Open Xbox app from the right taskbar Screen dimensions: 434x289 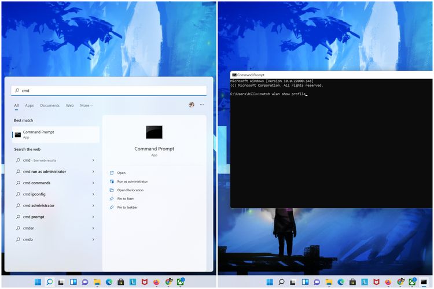coord(412,282)
